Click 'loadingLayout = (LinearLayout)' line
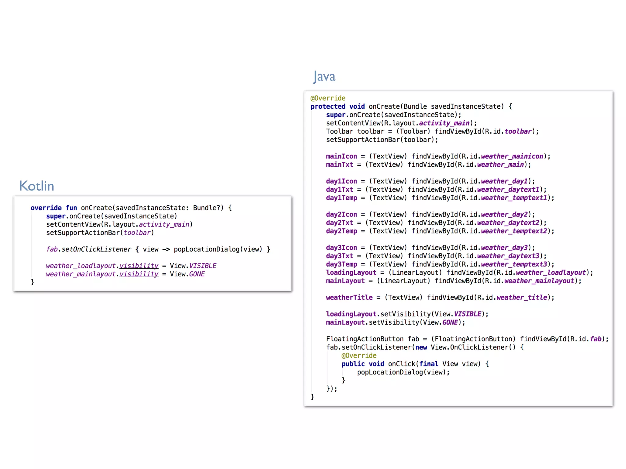Screen dimensions: 626x469 click(459, 272)
